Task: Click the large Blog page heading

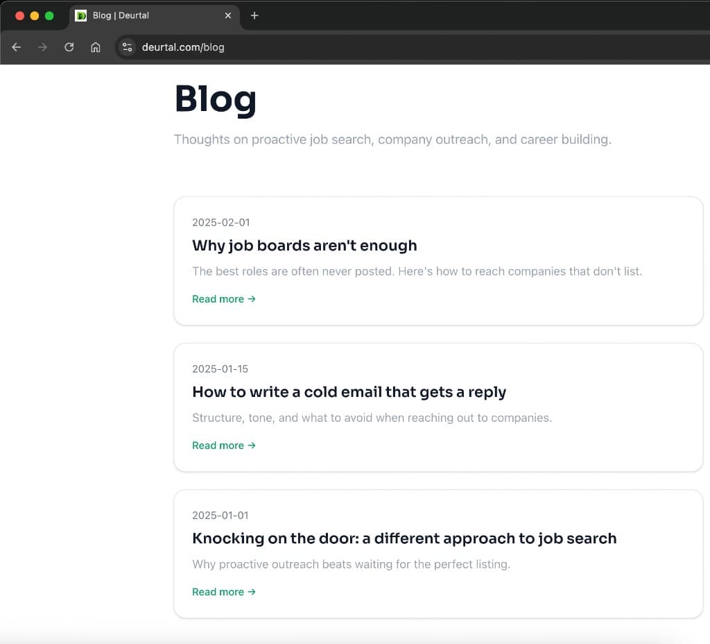Action: click(x=215, y=99)
